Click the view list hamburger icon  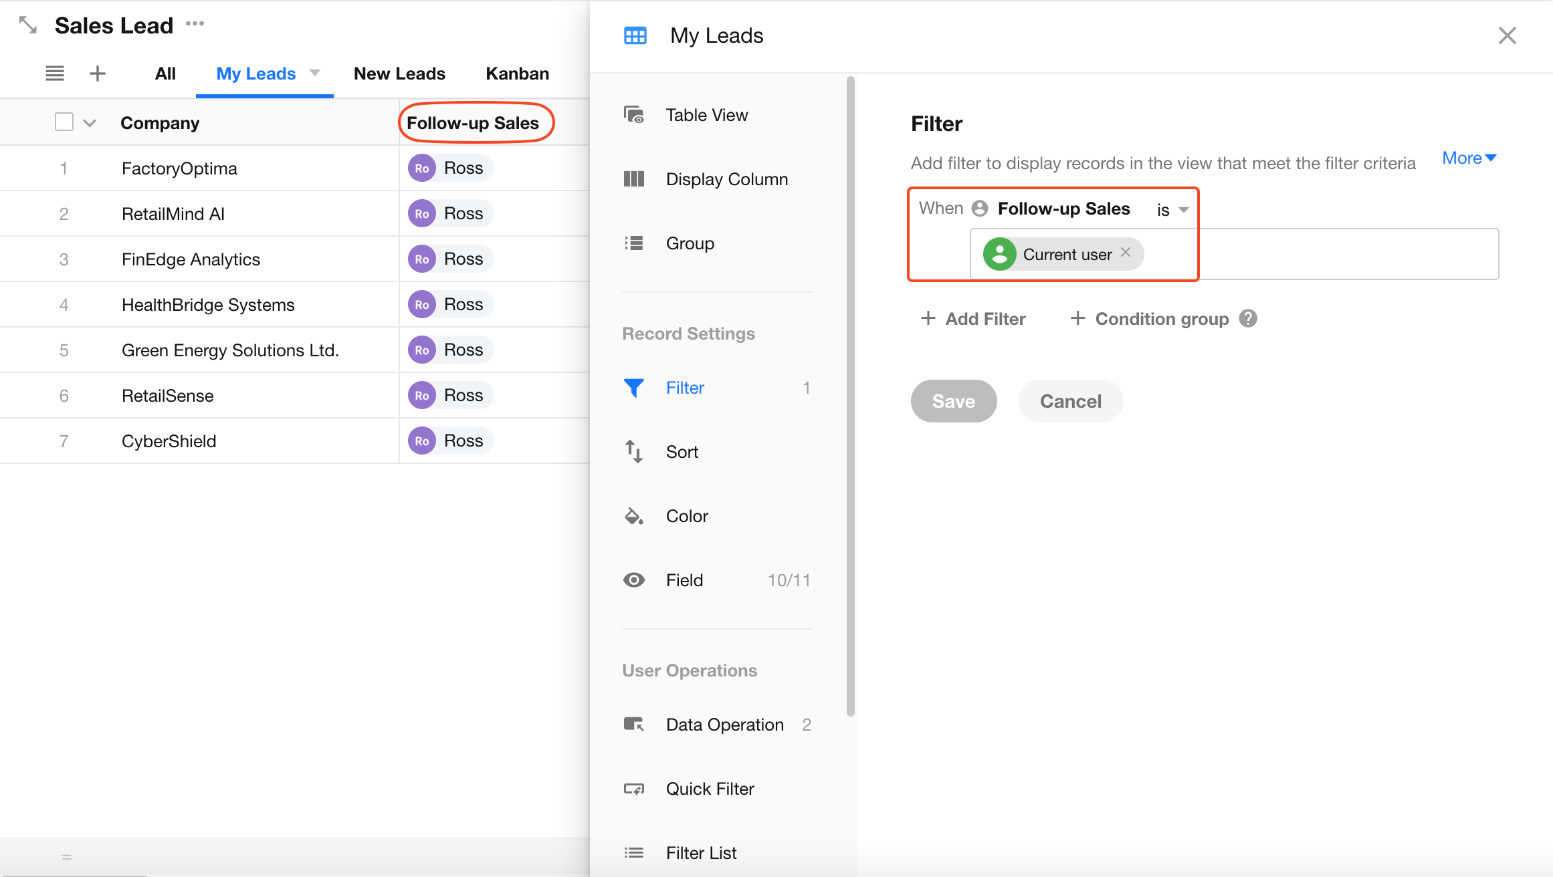tap(55, 74)
